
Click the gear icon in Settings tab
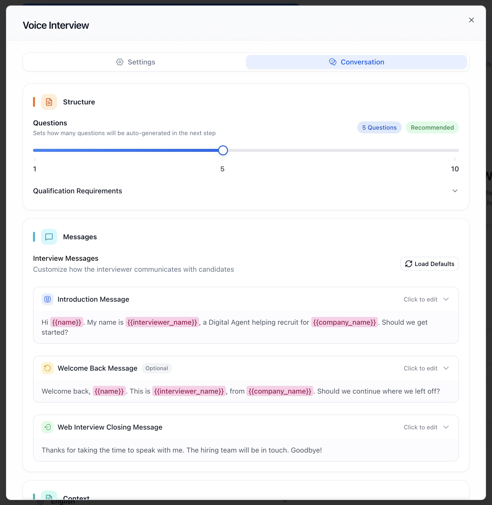click(x=120, y=62)
